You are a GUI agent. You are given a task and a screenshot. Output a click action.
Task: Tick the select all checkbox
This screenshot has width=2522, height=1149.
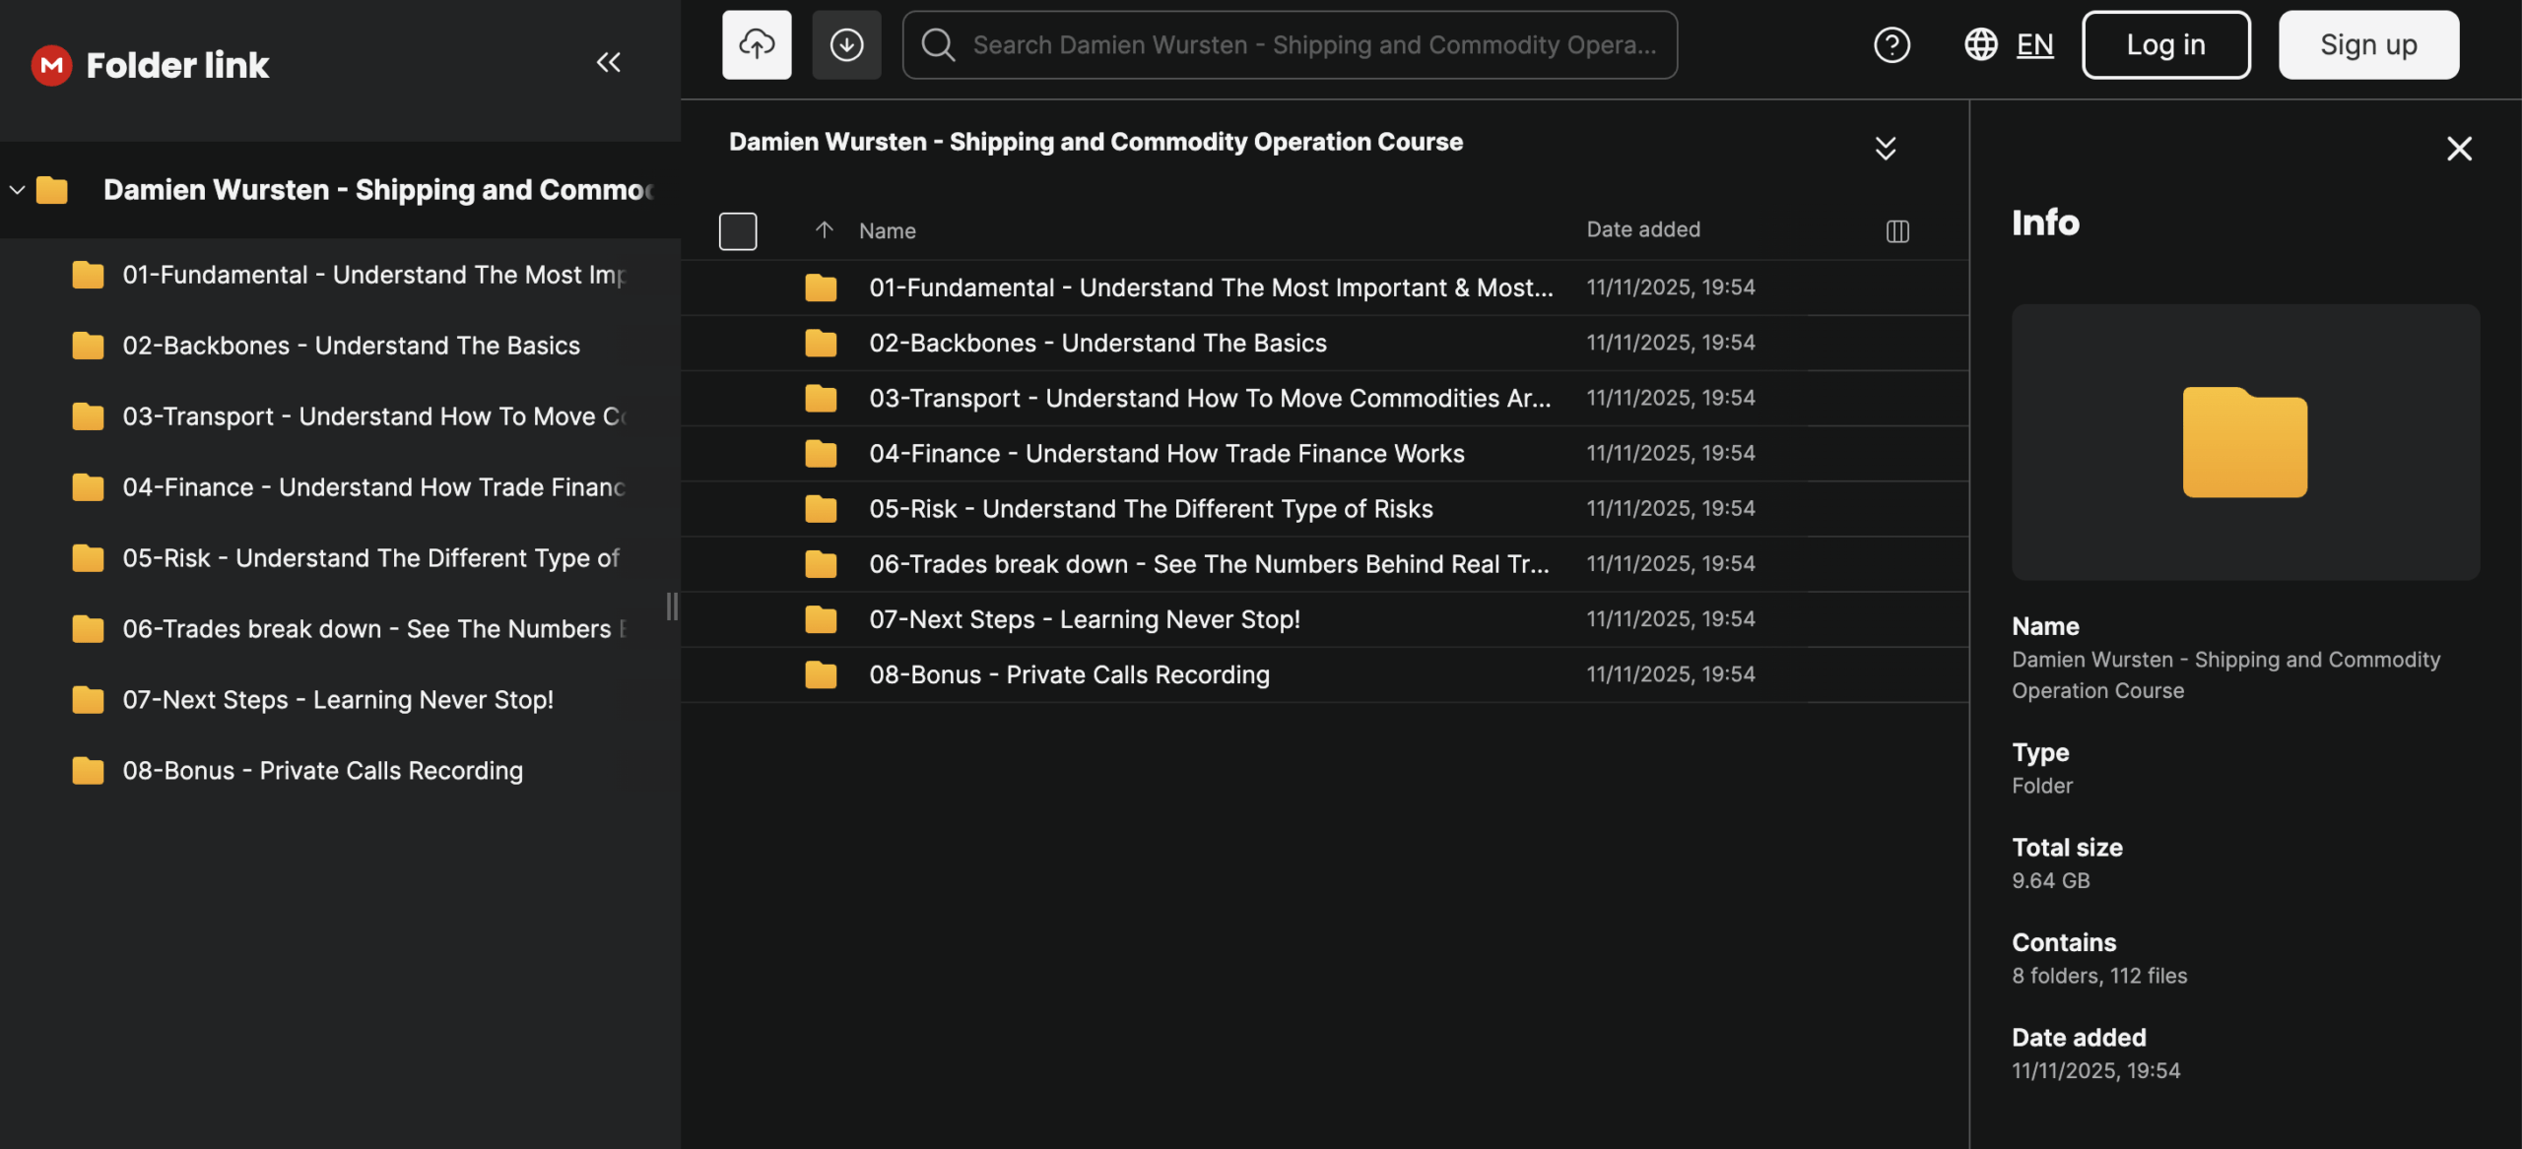[738, 230]
